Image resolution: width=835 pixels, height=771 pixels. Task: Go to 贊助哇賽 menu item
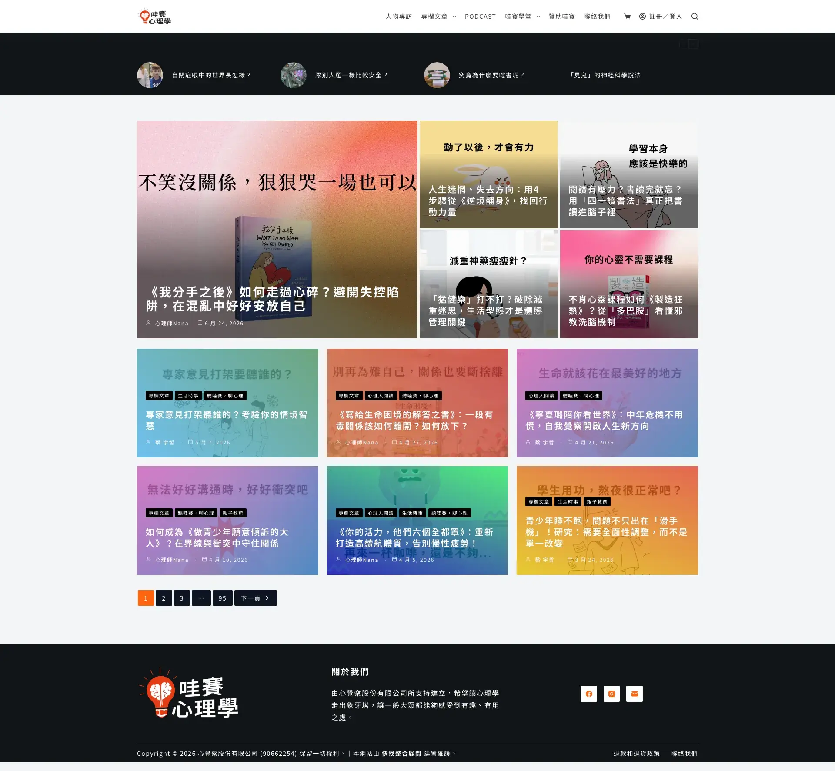(562, 17)
